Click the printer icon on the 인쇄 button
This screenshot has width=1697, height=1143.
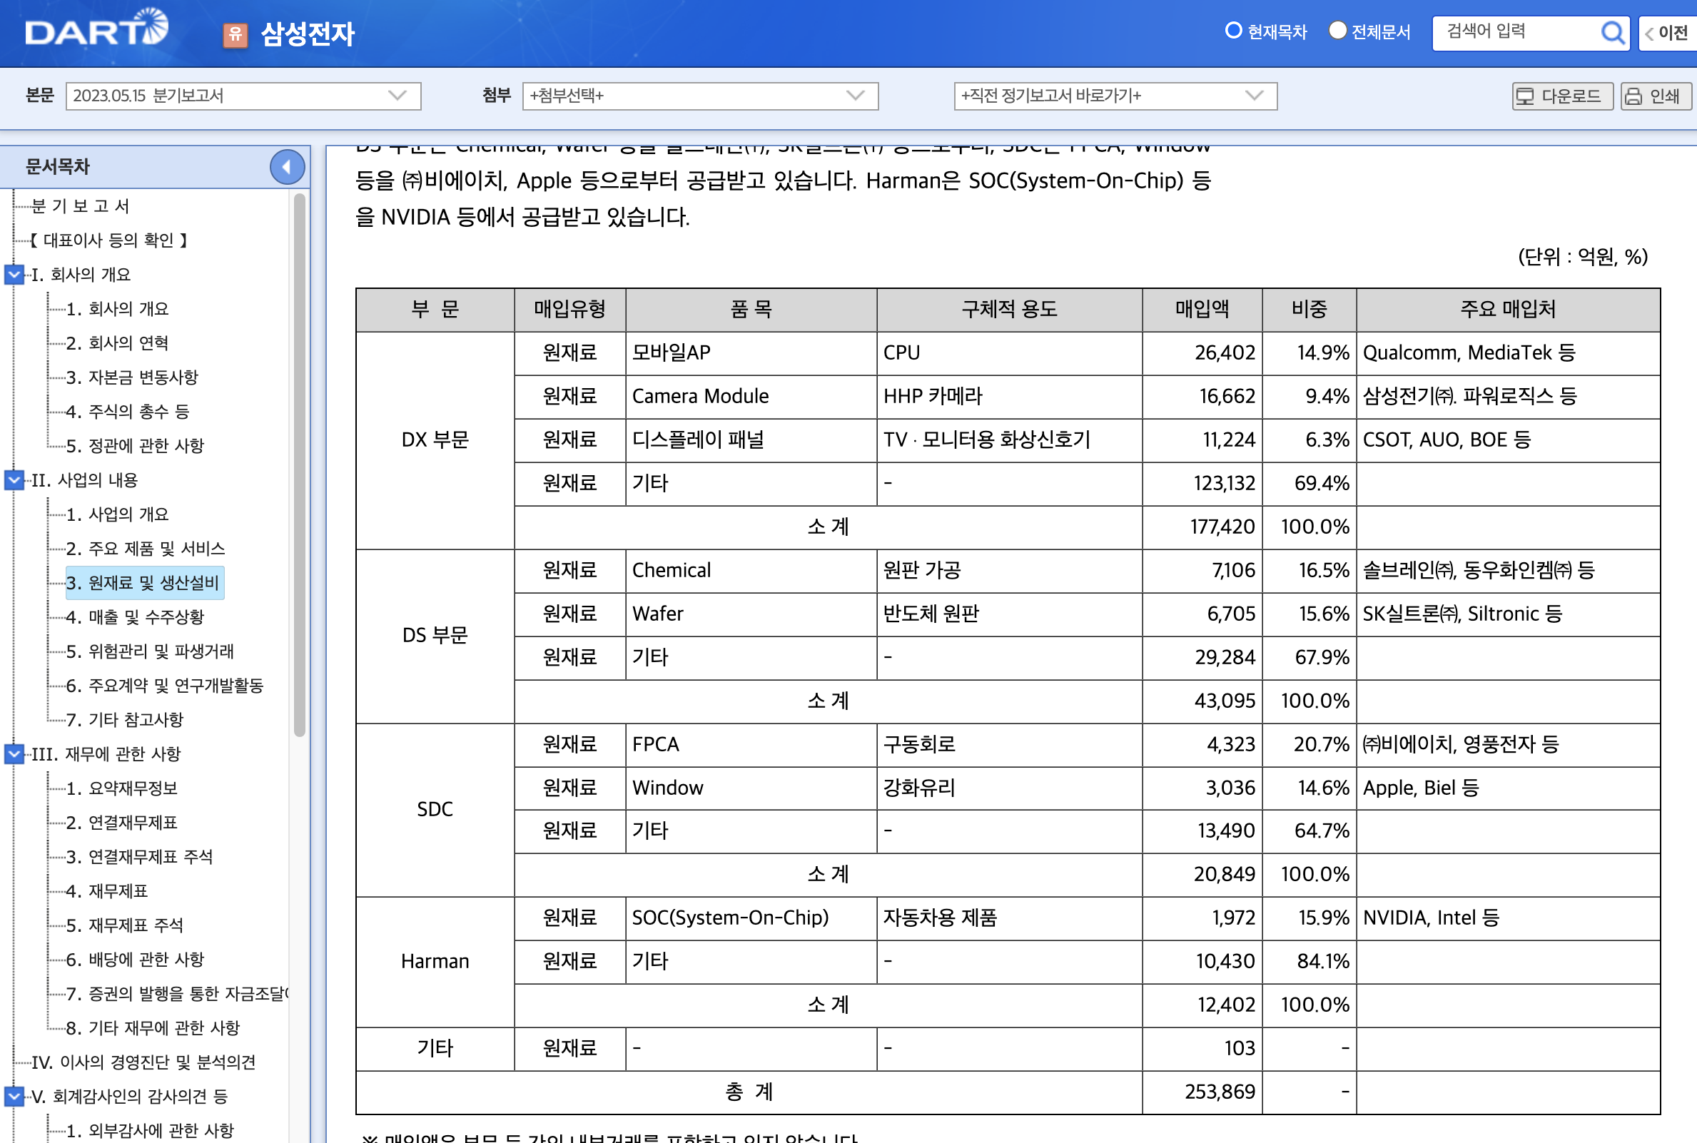tap(1633, 96)
